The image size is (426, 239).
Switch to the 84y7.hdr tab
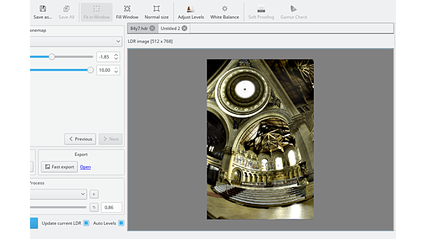(138, 28)
